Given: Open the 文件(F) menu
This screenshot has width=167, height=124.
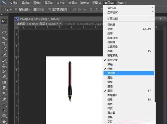Looking at the screenshot, I should pos(14,3).
